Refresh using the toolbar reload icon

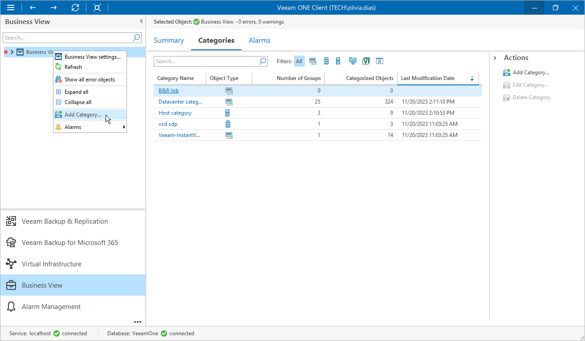pos(75,8)
